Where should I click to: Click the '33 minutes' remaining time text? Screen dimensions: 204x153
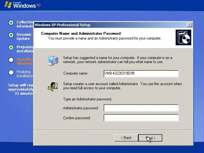pos(24,93)
